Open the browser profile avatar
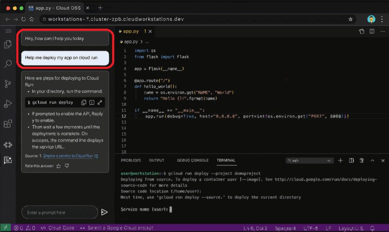Image resolution: width=389 pixels, height=232 pixels. (x=371, y=19)
